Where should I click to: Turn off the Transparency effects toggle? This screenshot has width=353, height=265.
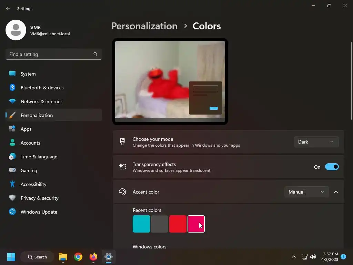pyautogui.click(x=332, y=167)
